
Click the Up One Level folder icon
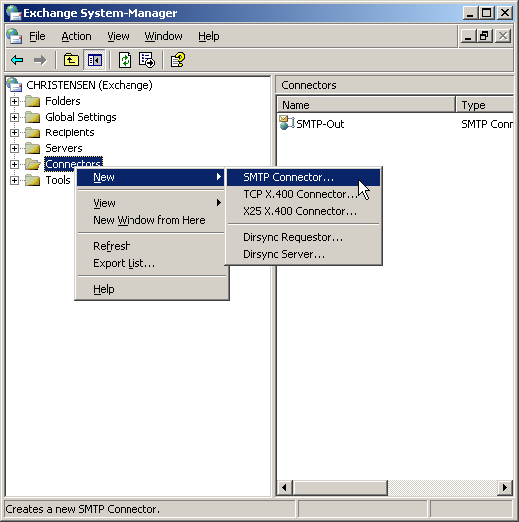[71, 60]
